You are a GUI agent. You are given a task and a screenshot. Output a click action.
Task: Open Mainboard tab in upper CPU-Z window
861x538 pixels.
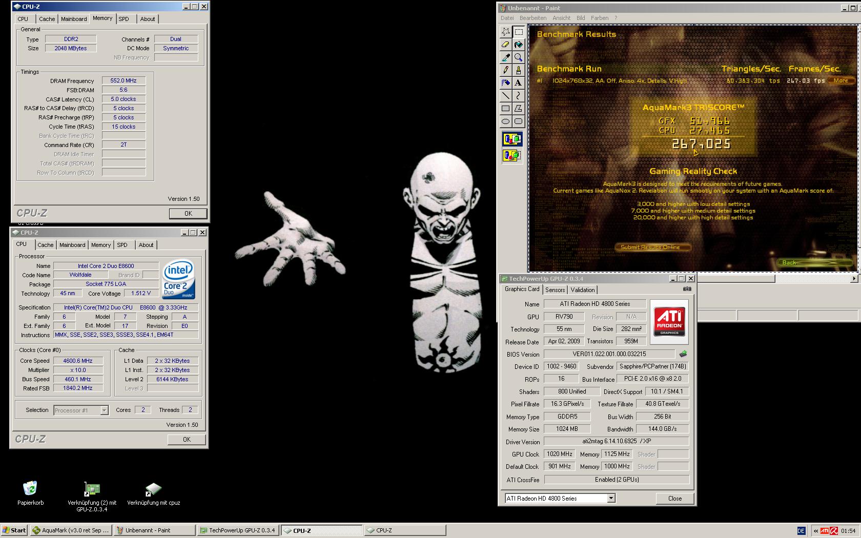pyautogui.click(x=74, y=19)
